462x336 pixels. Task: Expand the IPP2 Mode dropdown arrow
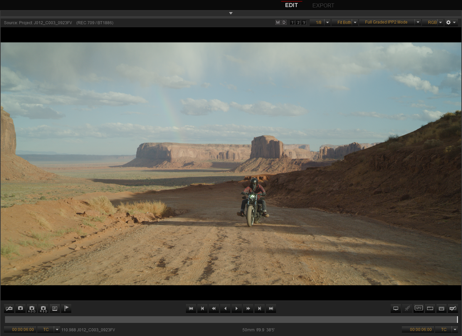[x=418, y=22]
